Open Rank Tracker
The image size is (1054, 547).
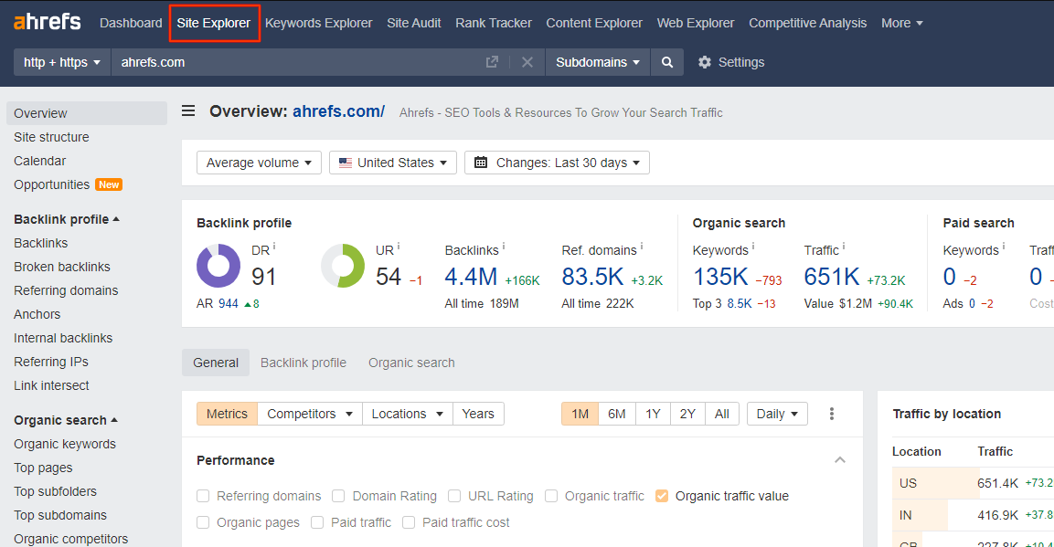(x=494, y=23)
